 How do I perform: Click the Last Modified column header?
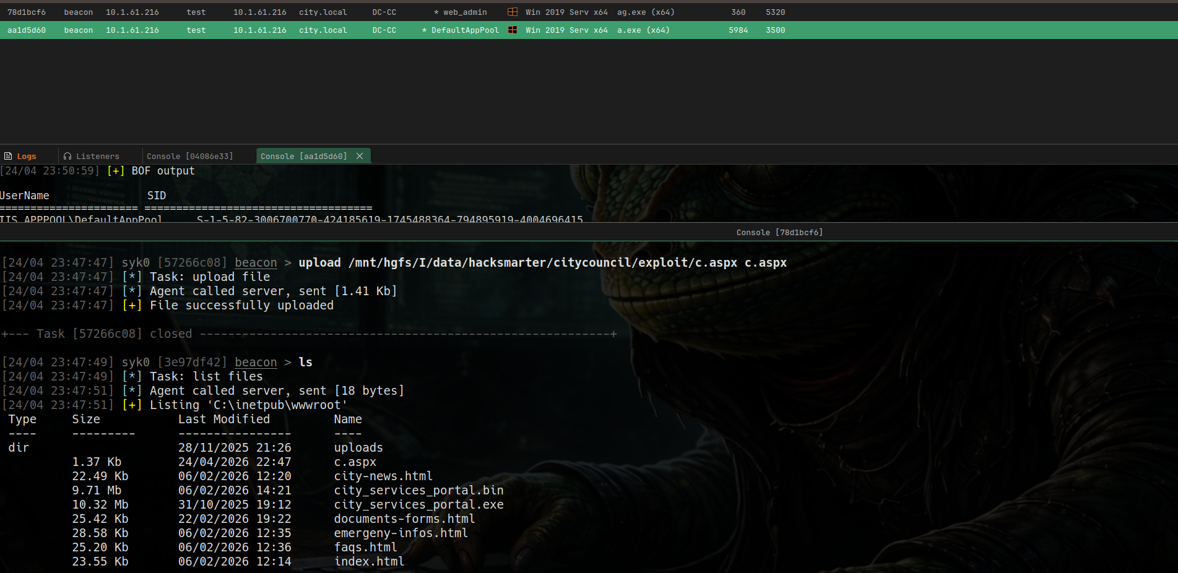pos(224,419)
